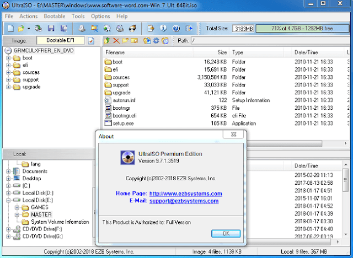The width and height of the screenshot is (353, 258).
Task: Click the Help question mark icon
Action: (176, 28)
